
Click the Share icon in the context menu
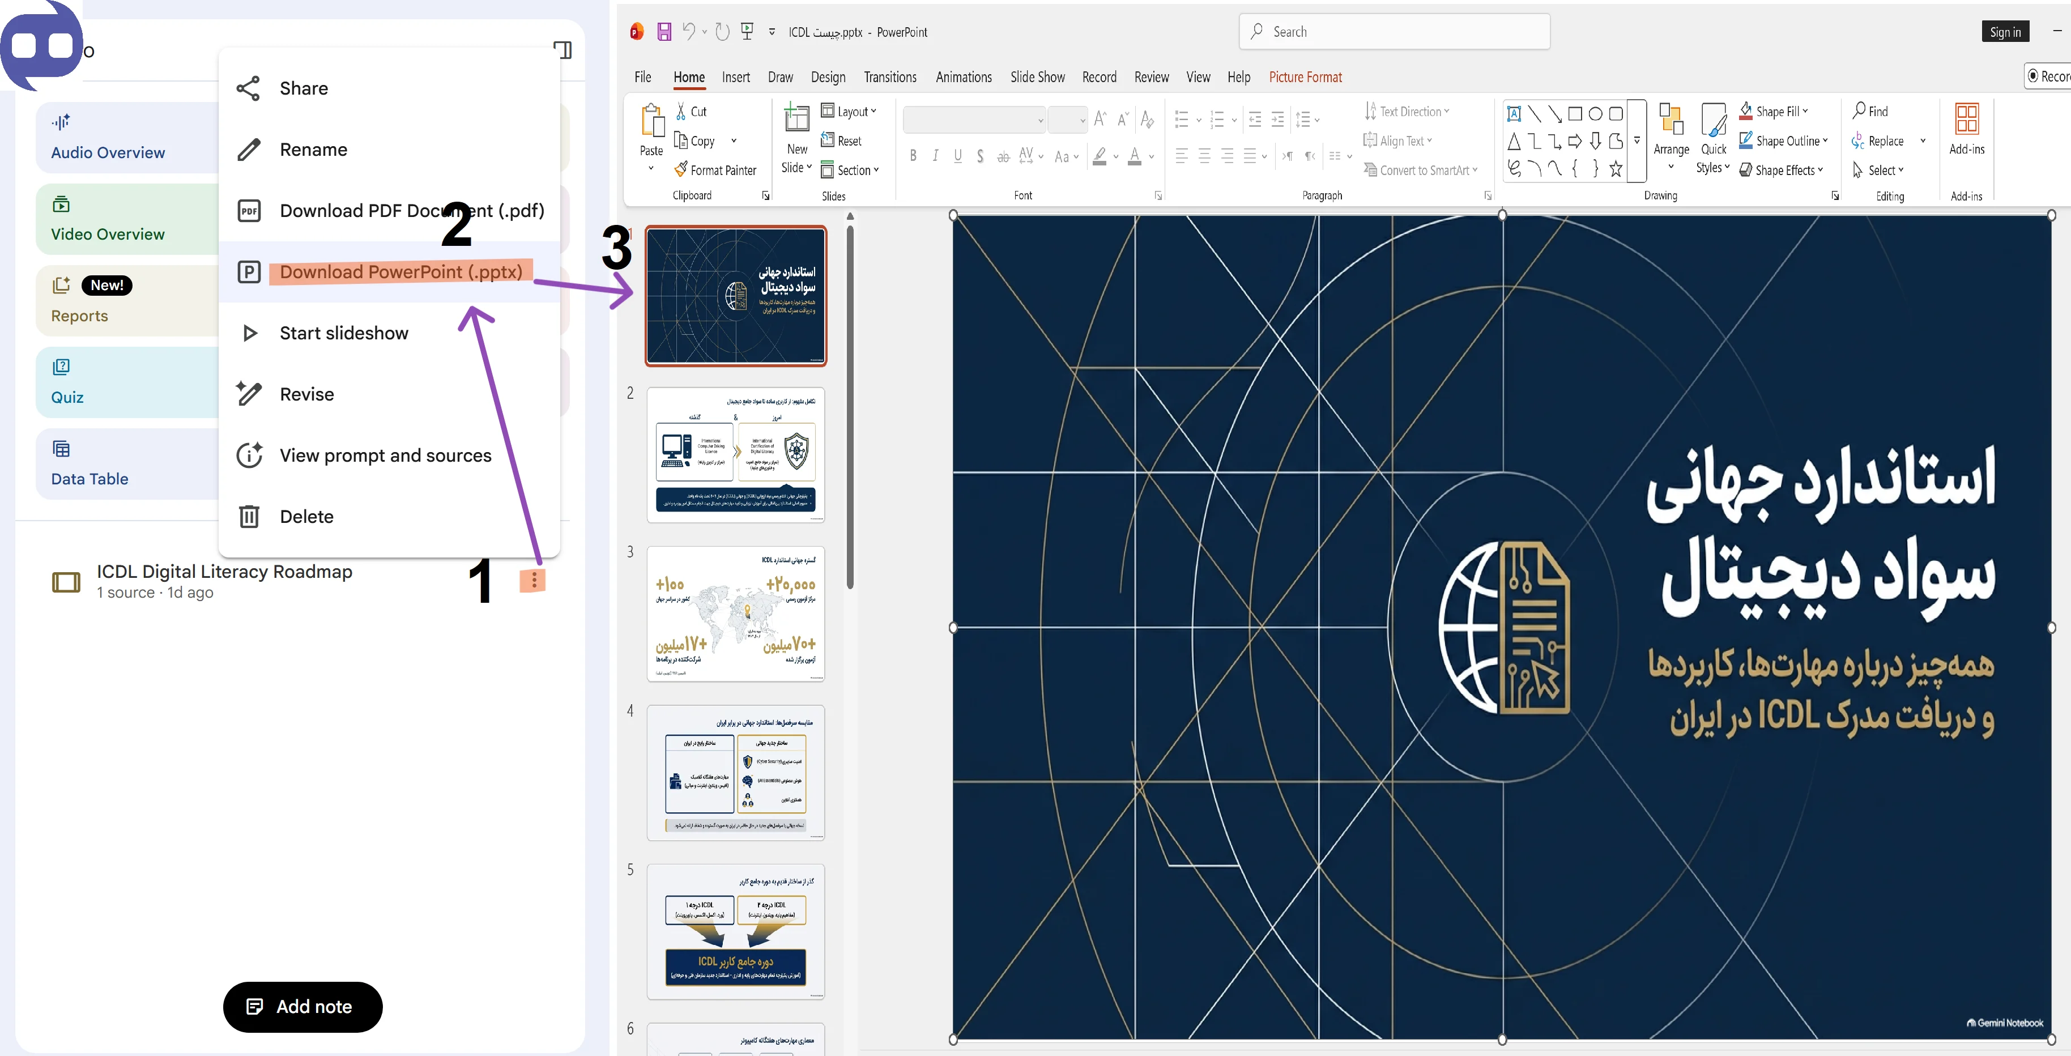pos(249,88)
